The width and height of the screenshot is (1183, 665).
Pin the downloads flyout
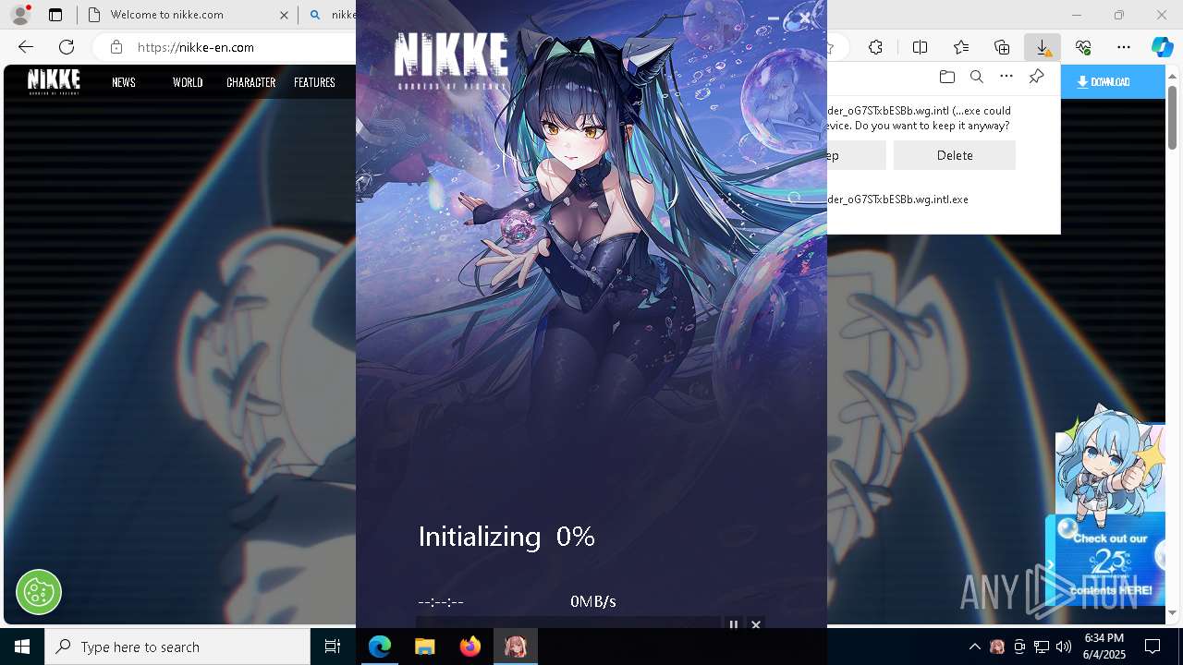(1037, 77)
